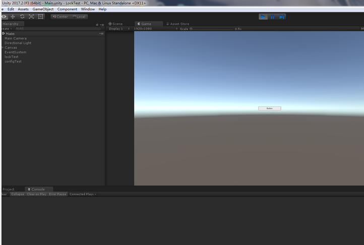Toggle the Hierarchy panel lock icon
The width and height of the screenshot is (364, 245).
point(97,24)
